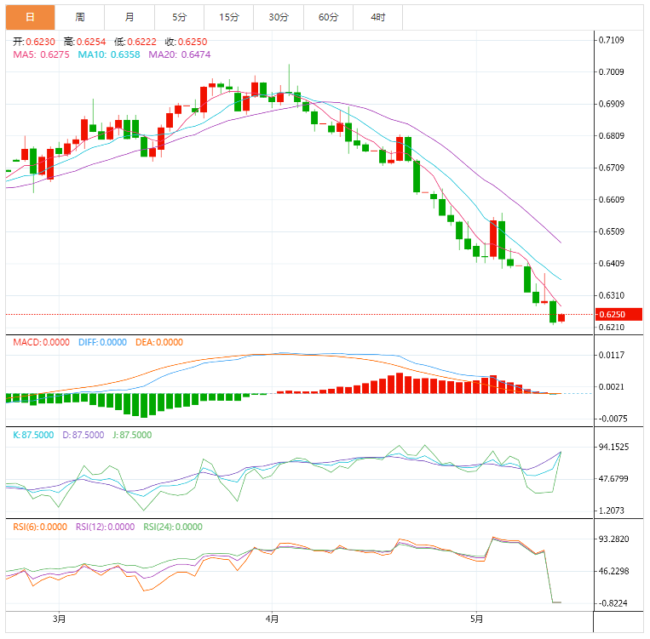Click the RSI(6):0.0000 label

pos(40,528)
